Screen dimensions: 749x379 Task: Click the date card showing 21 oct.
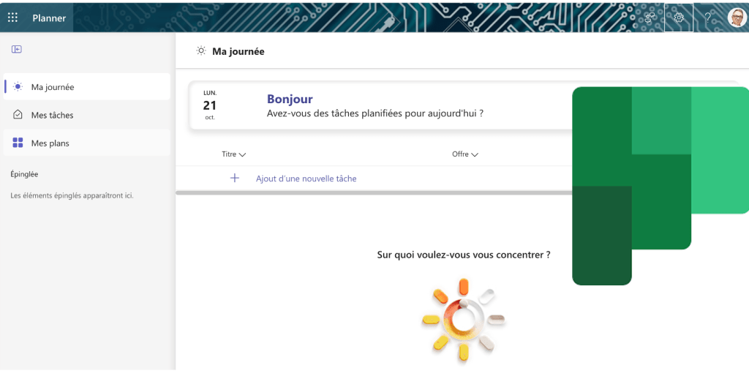tap(210, 105)
